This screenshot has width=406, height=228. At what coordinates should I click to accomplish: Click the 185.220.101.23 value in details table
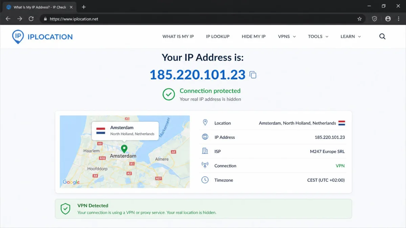click(x=330, y=137)
